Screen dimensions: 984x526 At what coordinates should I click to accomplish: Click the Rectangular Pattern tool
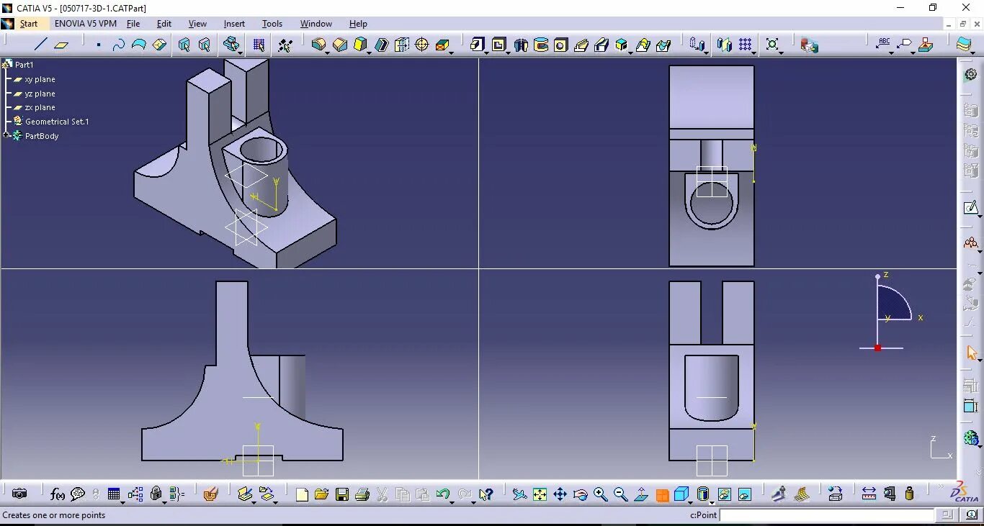tap(745, 45)
